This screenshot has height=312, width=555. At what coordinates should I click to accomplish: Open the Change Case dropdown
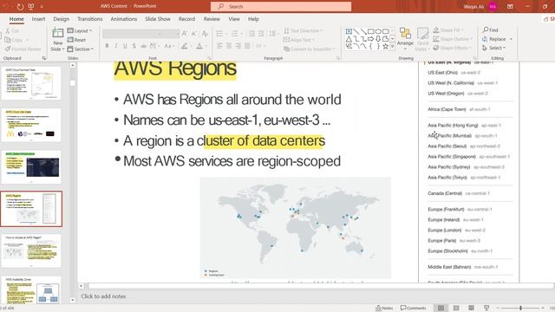169,46
